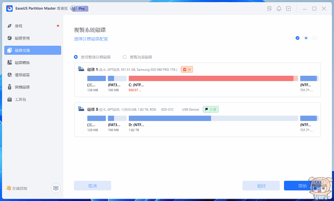Screen dimensions: 334x201
Task: Open the 磁碟管理 sidebar section
Action: click(x=32, y=38)
